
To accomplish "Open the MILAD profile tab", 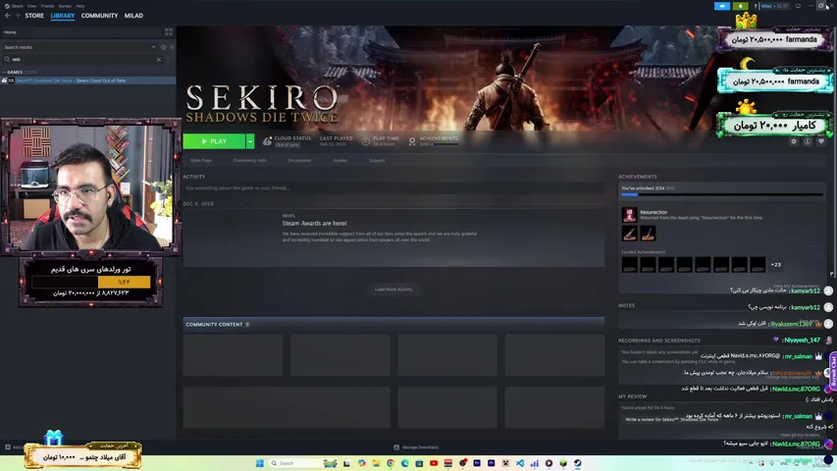I will point(133,16).
